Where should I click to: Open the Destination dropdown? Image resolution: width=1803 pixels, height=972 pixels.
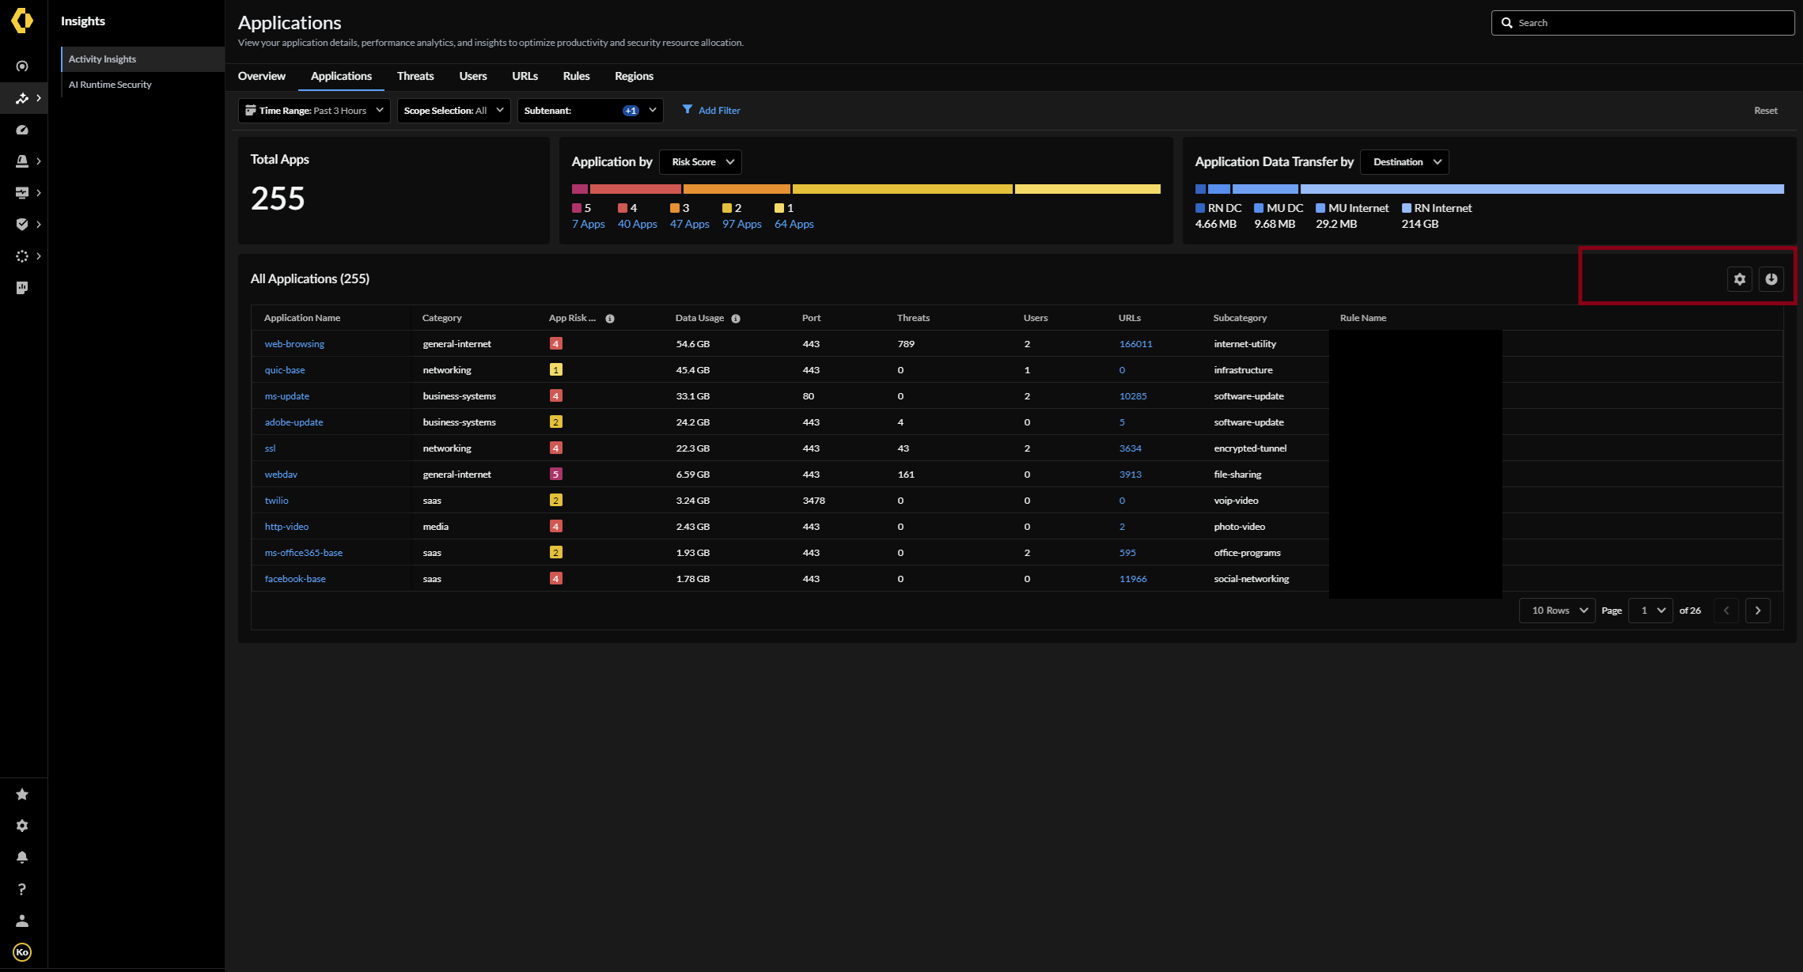(x=1404, y=162)
